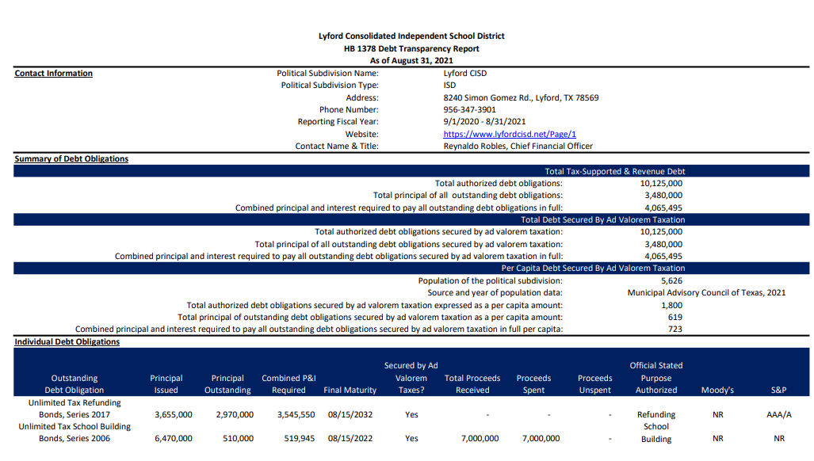
Task: Click the address 8240 Simon Gomez Rd.
Action: click(520, 97)
